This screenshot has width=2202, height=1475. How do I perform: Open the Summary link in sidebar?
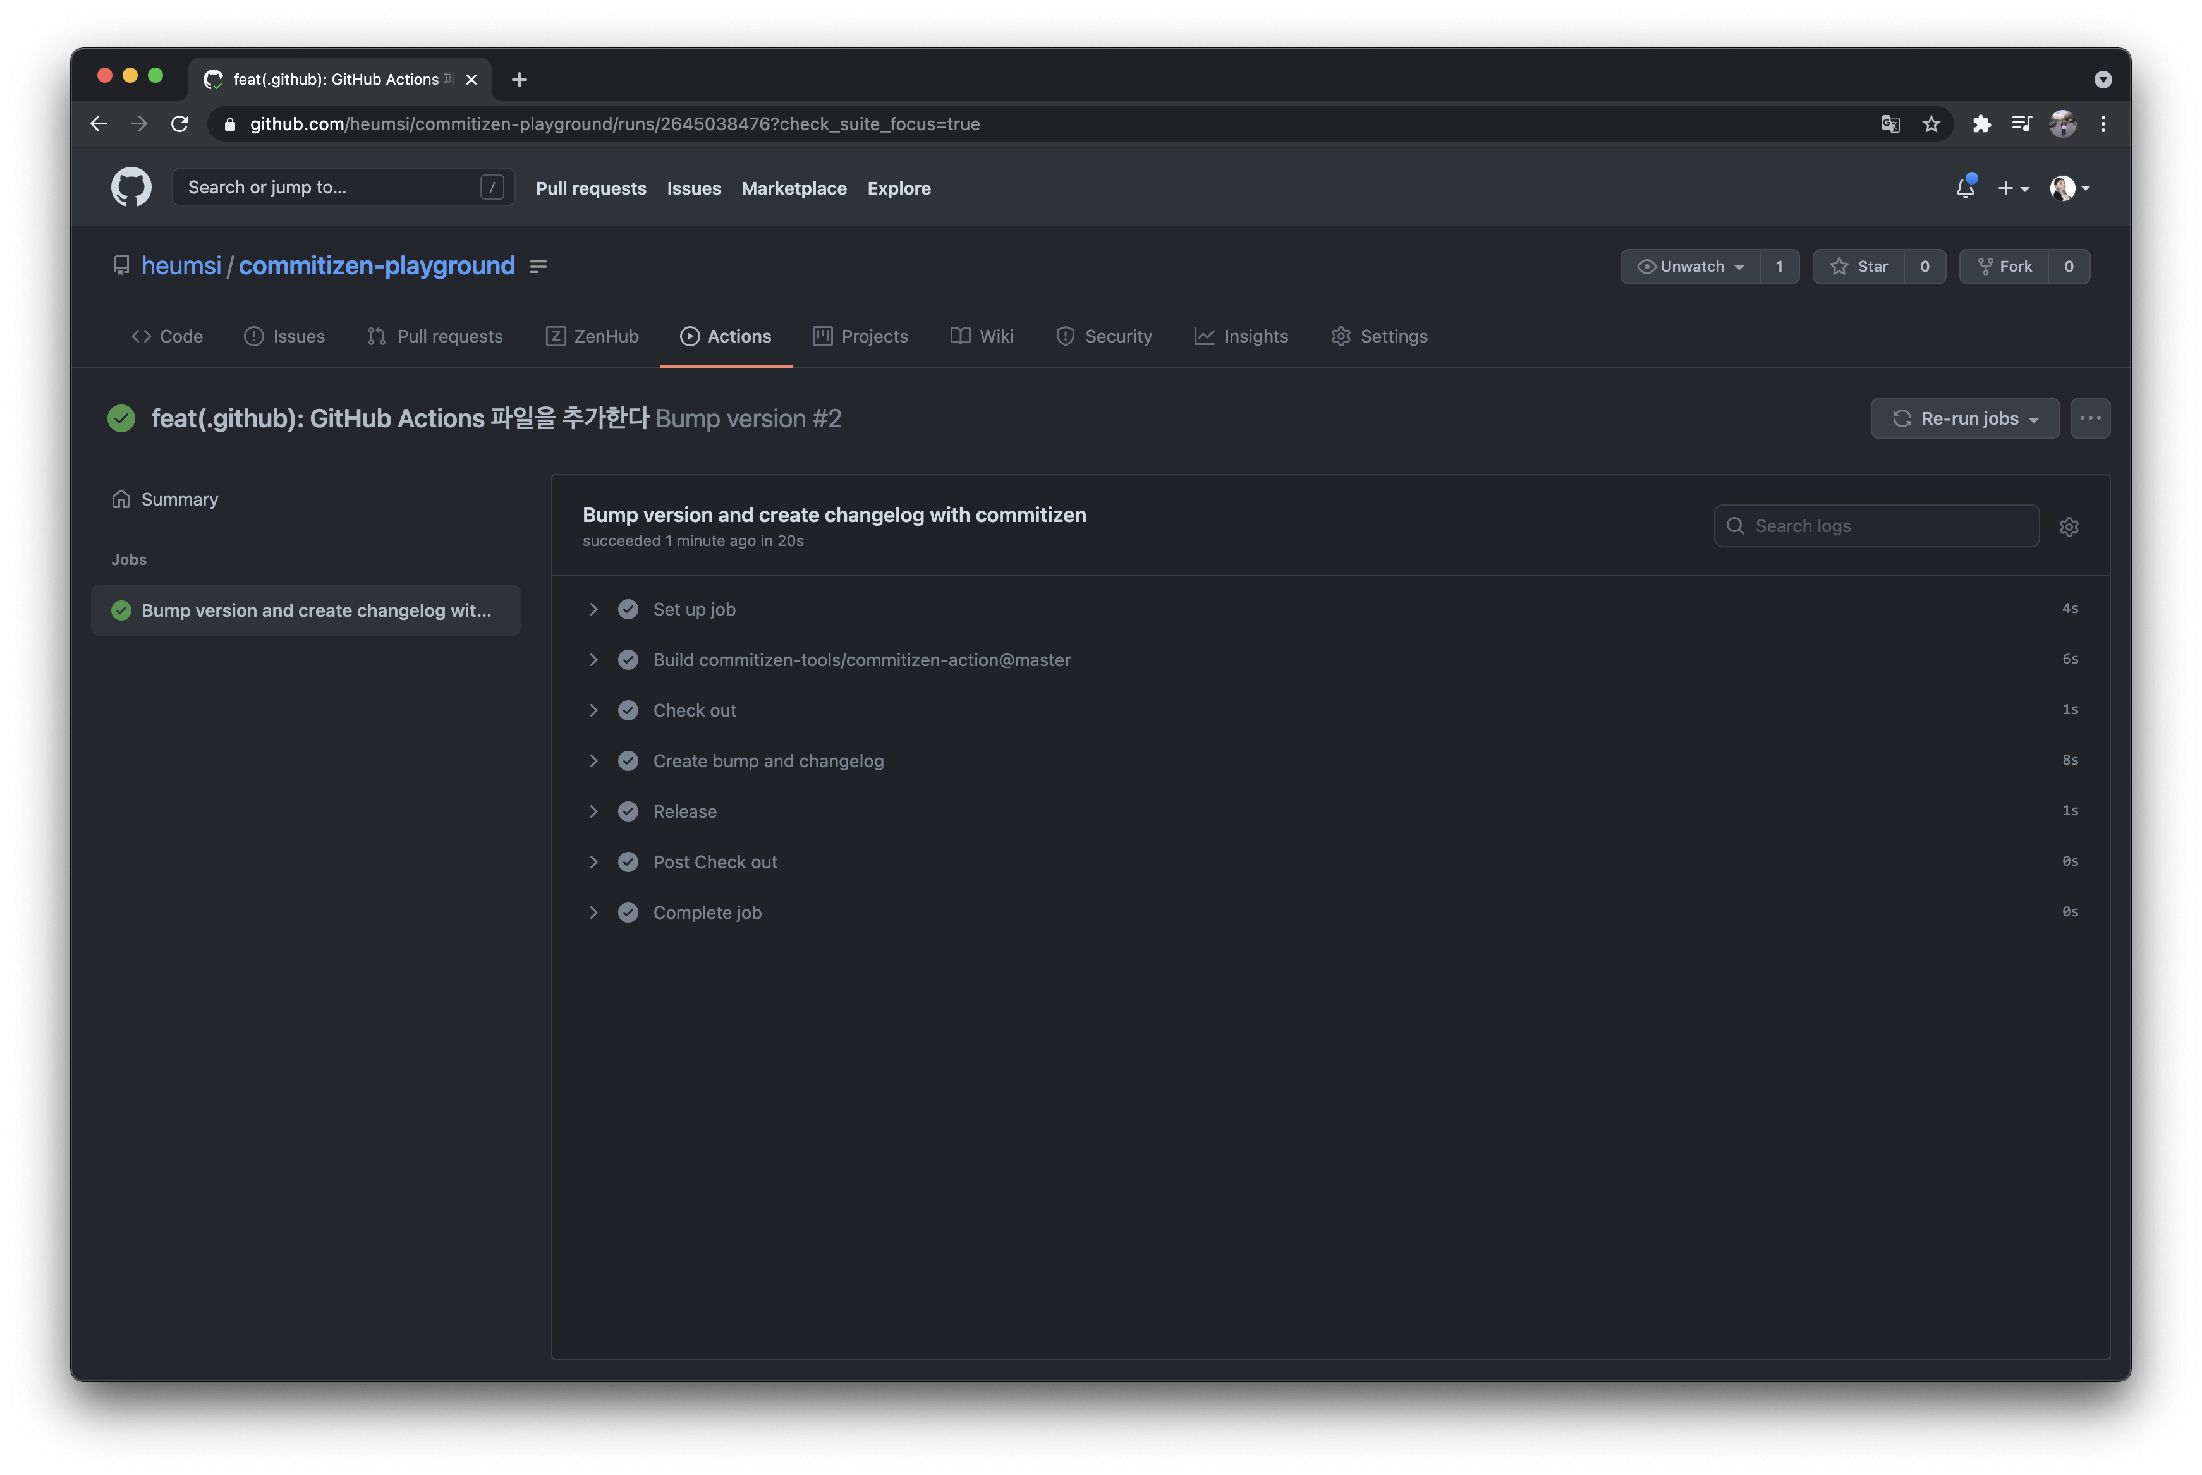179,499
